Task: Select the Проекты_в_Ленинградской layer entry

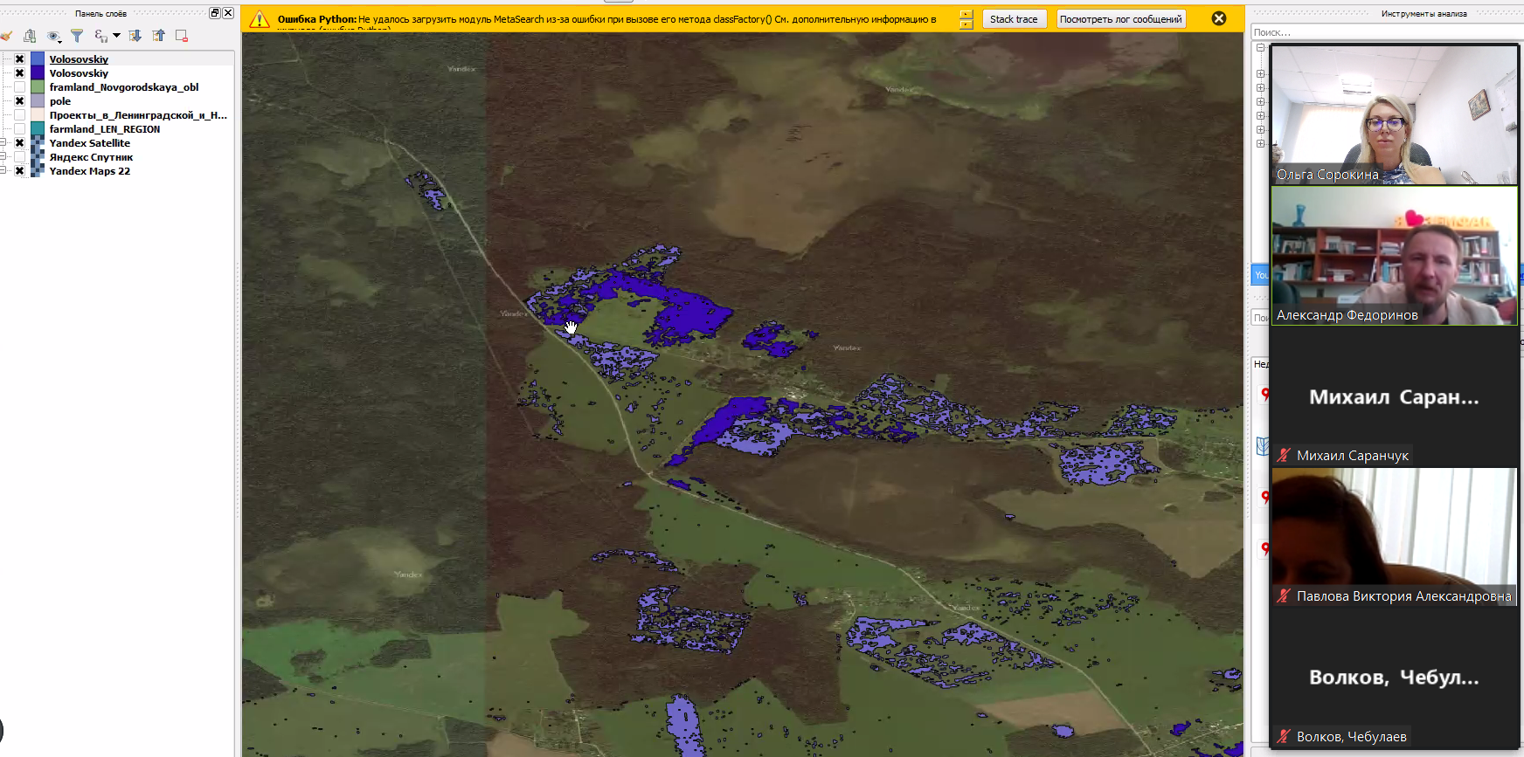Action: tap(138, 115)
